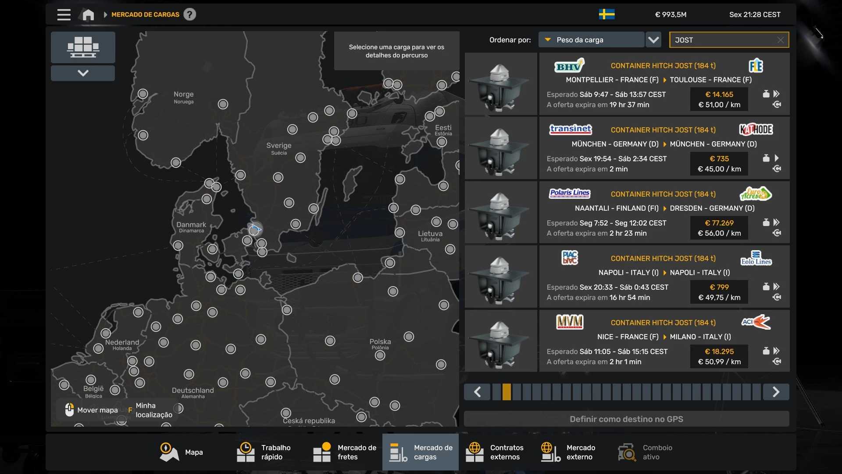
Task: Click the fast-forward icon on the Naantali cargo
Action: 777,223
